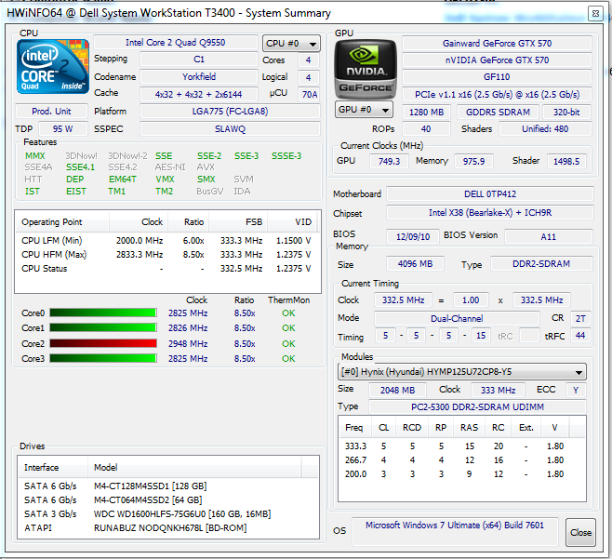
Task: Click the Intel Core 2 Quad logo
Action: pyautogui.click(x=53, y=66)
